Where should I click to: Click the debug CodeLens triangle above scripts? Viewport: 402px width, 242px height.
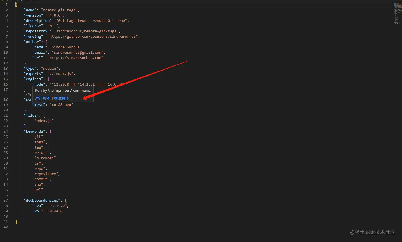pyautogui.click(x=25, y=95)
